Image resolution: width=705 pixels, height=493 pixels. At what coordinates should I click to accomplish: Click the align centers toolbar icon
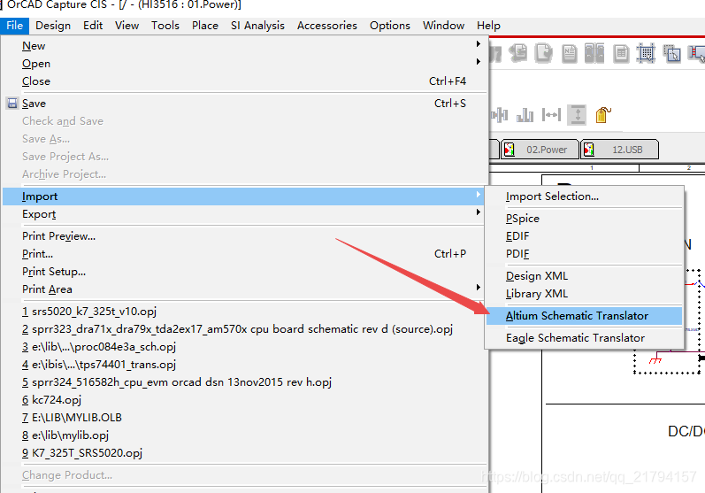tap(499, 115)
